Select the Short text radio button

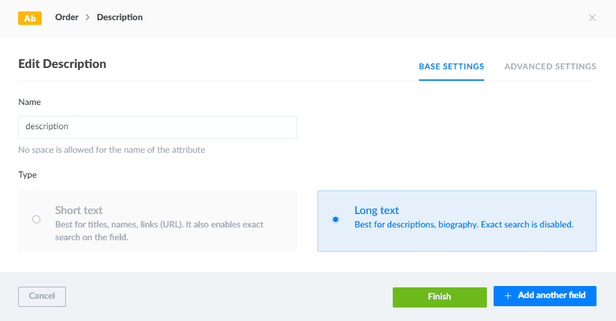[x=36, y=219]
